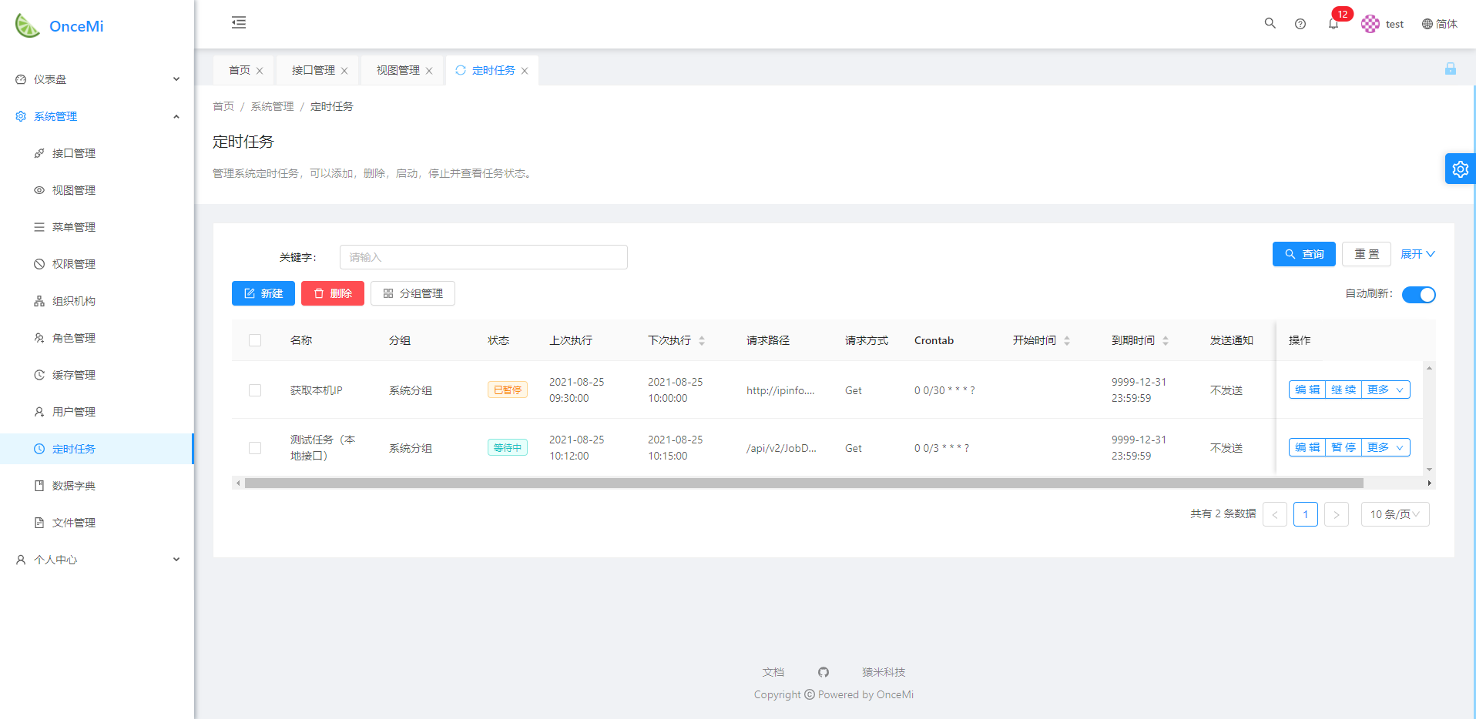Viewport: 1476px width, 719px height.
Task: Expand the 仪表盘 sidebar menu
Action: (97, 79)
